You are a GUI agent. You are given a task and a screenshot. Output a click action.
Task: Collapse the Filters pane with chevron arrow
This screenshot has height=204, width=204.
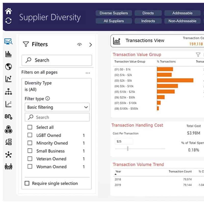[91, 45]
